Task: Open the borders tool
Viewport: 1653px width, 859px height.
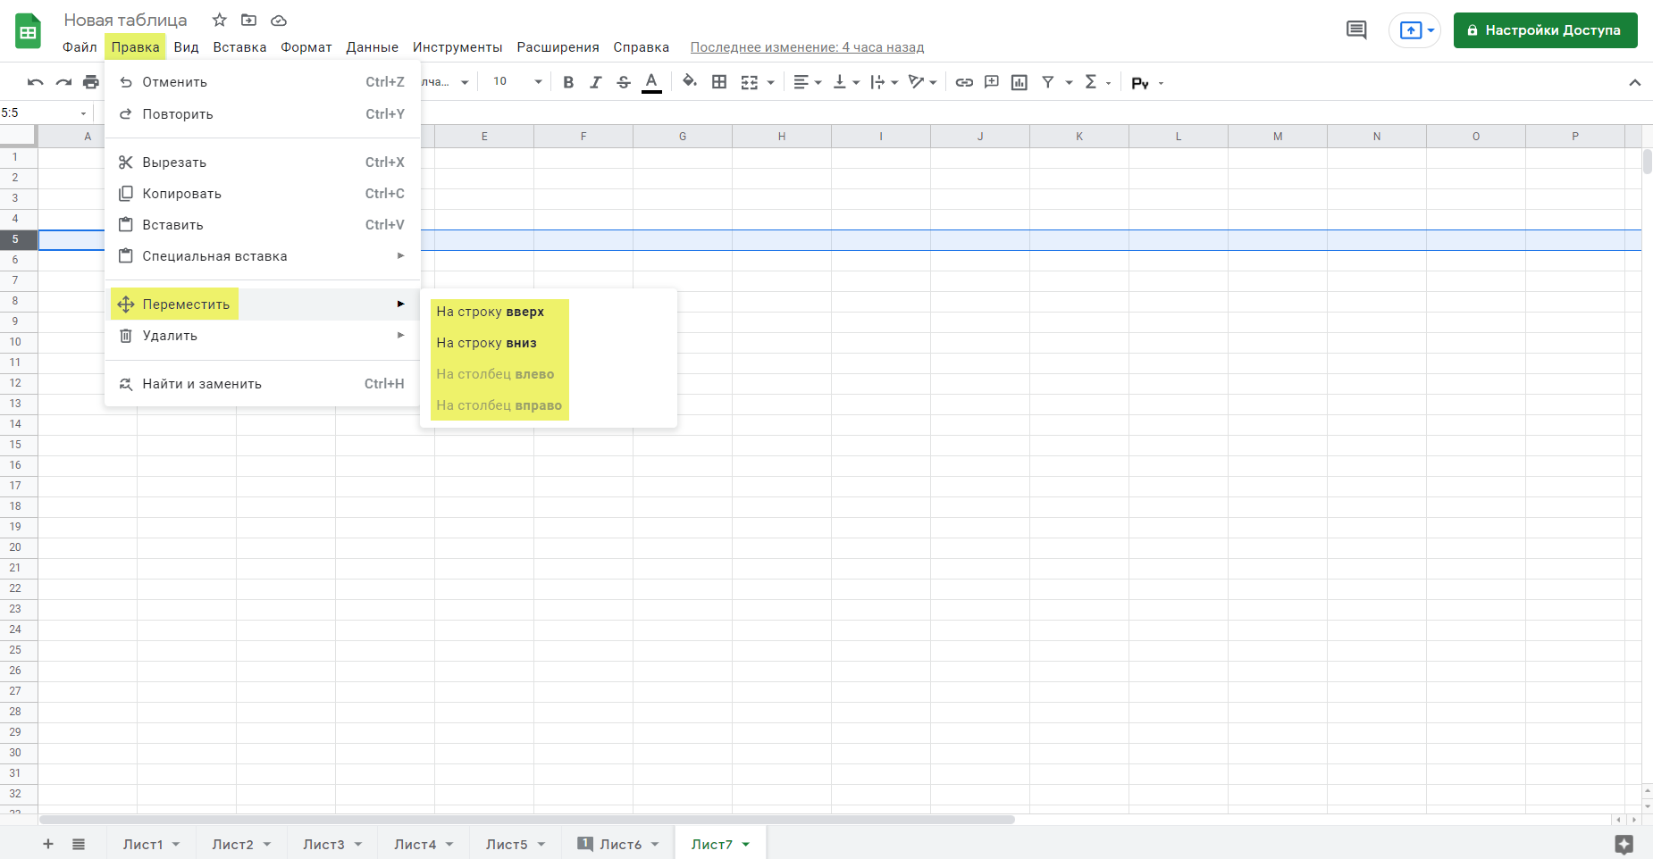Action: point(719,82)
